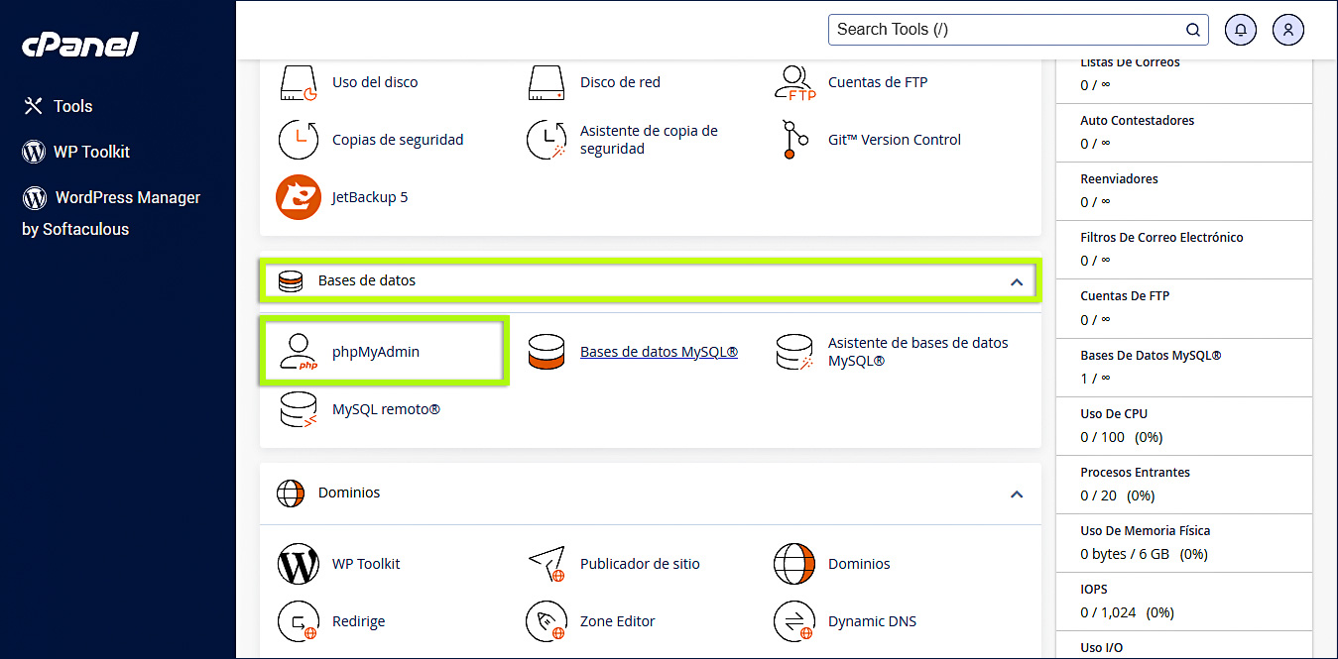Click the IOPS statistic label
The width and height of the screenshot is (1338, 659).
point(1094,589)
